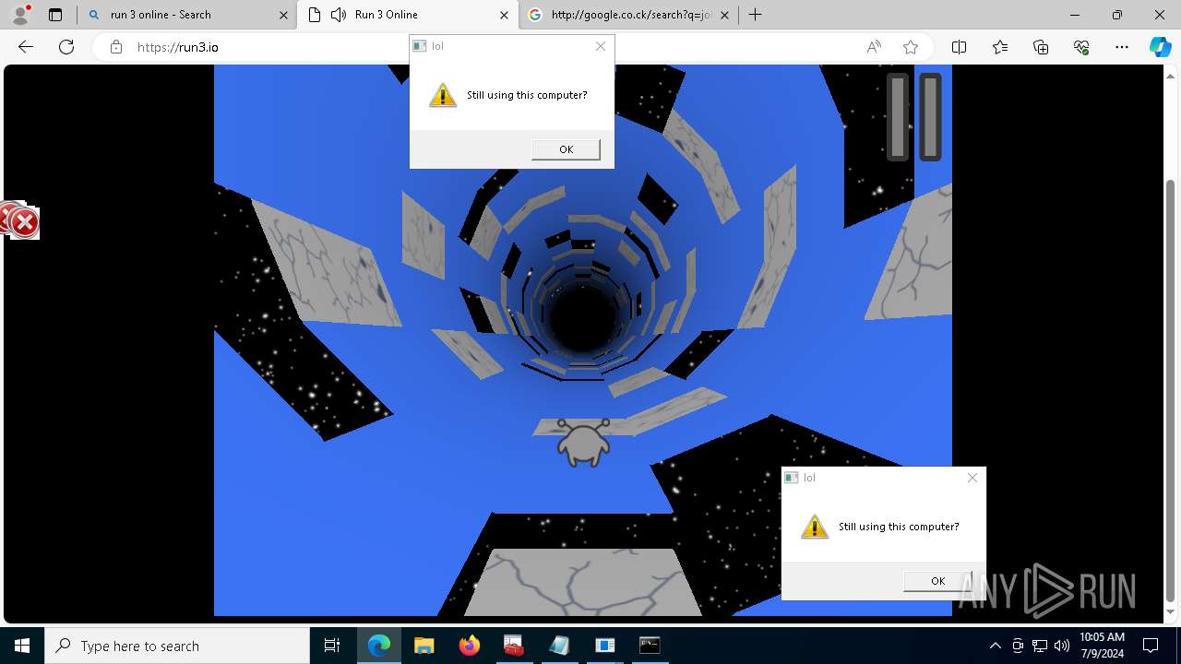This screenshot has width=1181, height=664.
Task: Click the Type here to search box
Action: pyautogui.click(x=177, y=646)
